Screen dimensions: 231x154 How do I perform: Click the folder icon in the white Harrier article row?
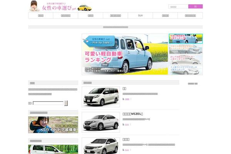[124, 150]
